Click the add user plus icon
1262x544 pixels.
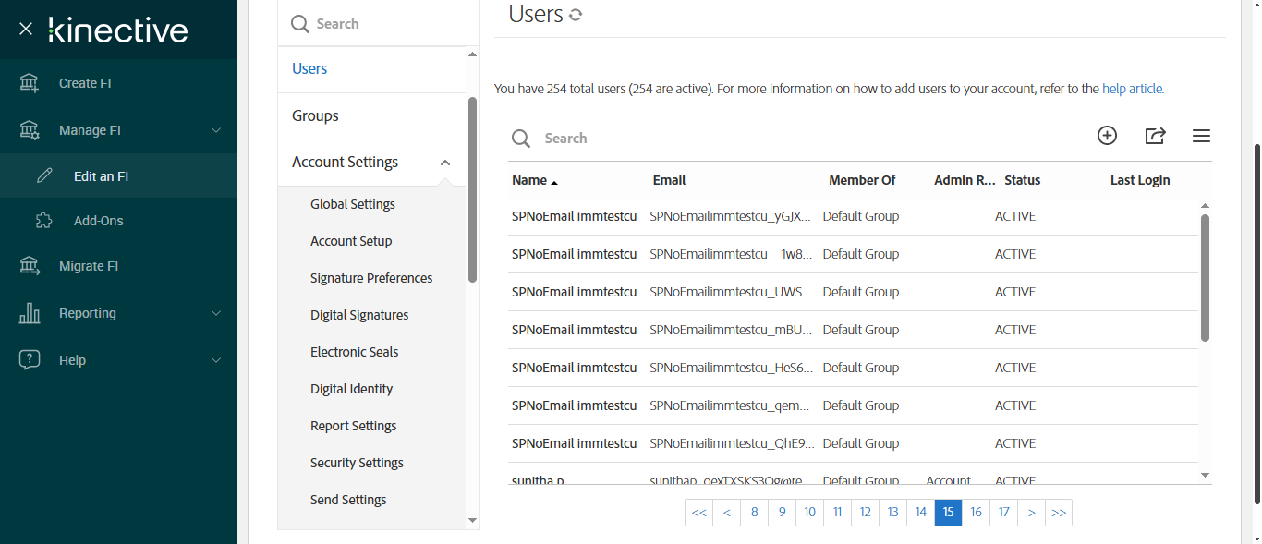1107,136
